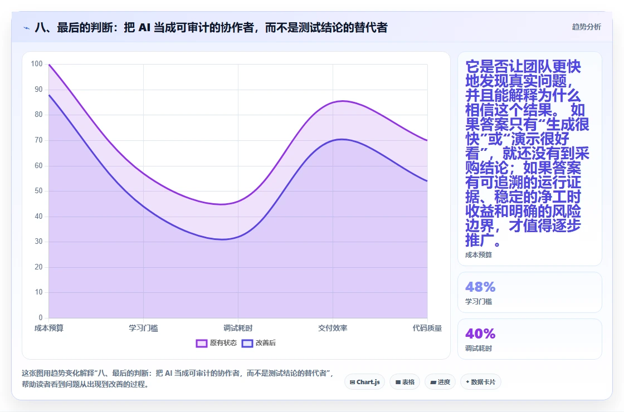Click the 成本预算 x-axis label
The width and height of the screenshot is (624, 412).
click(49, 328)
